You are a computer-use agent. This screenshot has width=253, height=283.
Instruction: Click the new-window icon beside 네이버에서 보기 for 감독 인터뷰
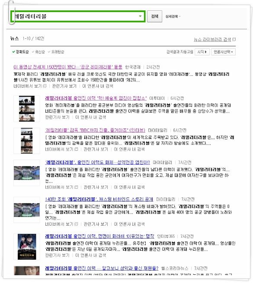click(76, 149)
